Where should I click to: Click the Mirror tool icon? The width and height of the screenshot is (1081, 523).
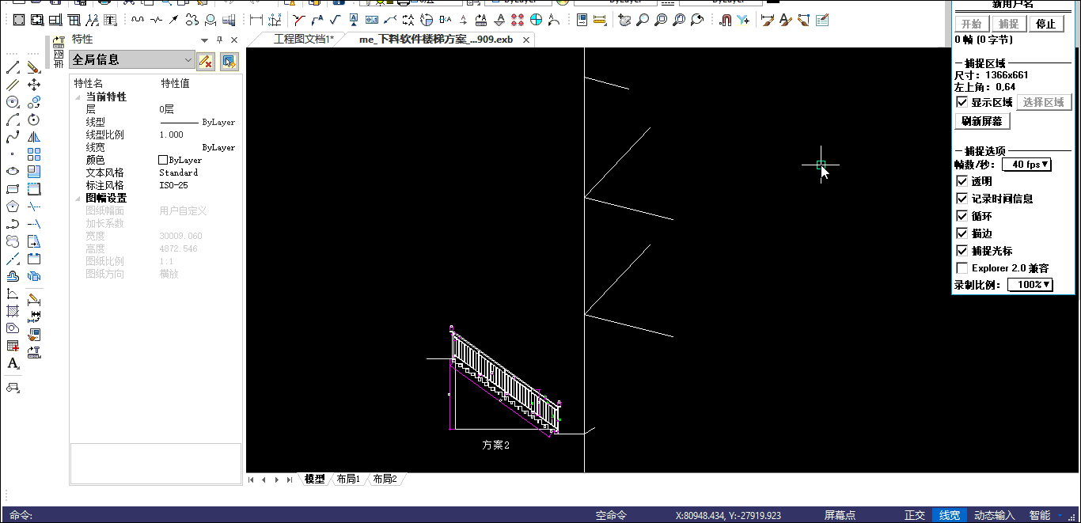[34, 137]
